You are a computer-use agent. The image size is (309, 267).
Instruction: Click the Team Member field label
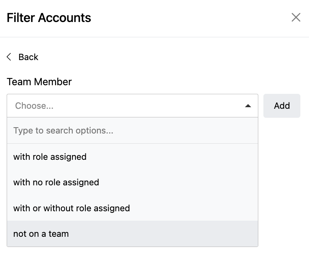click(39, 82)
